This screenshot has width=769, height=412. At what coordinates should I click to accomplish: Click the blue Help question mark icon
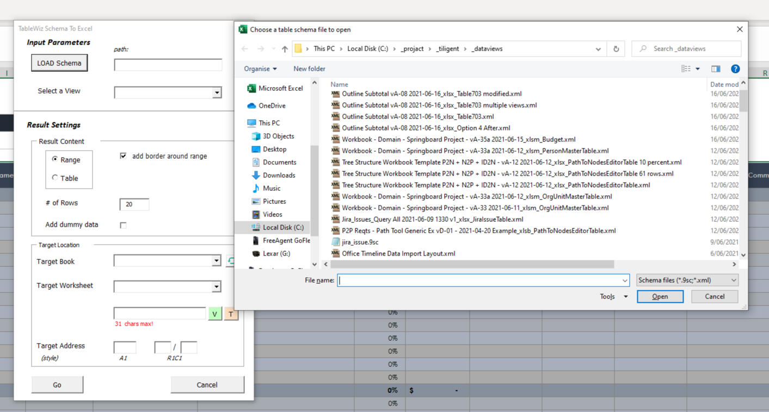[735, 69]
